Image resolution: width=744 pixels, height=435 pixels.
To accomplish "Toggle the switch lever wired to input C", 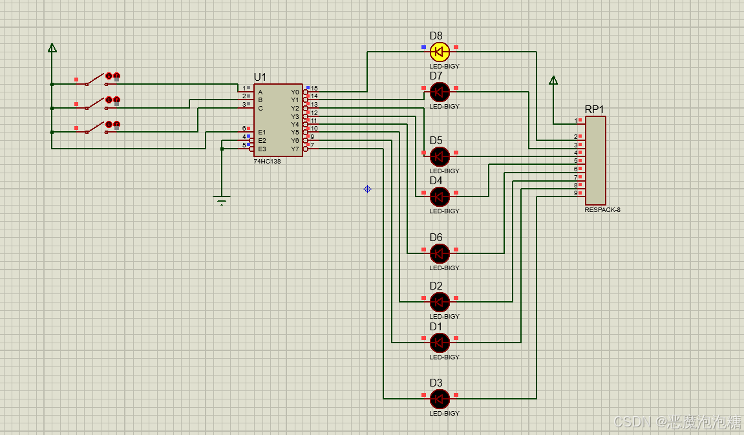I will pos(95,127).
